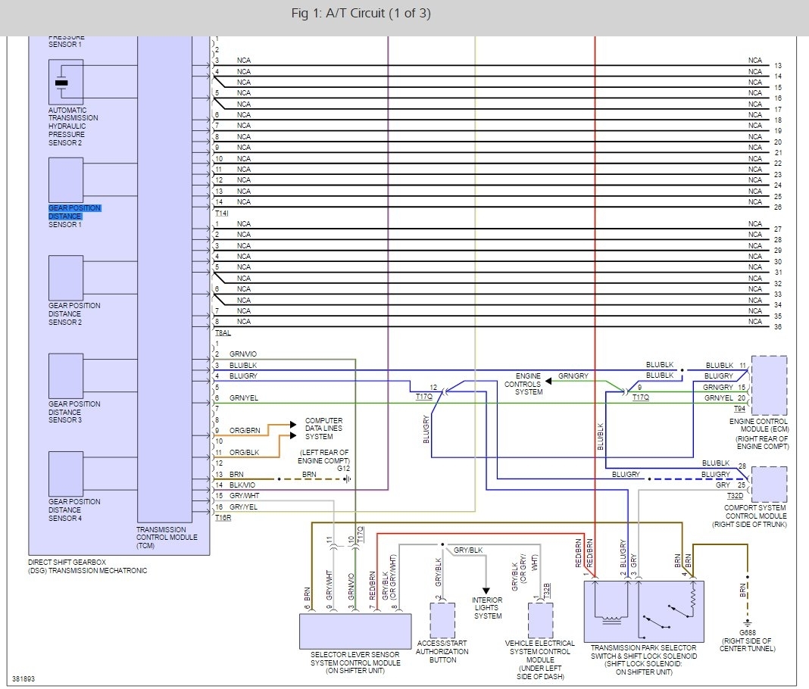Click the Engine Control Module (ECM) box

point(768,384)
